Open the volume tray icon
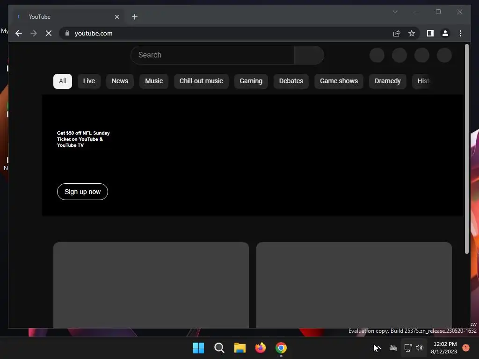Screen dimensions: 479x359 coord(419,348)
